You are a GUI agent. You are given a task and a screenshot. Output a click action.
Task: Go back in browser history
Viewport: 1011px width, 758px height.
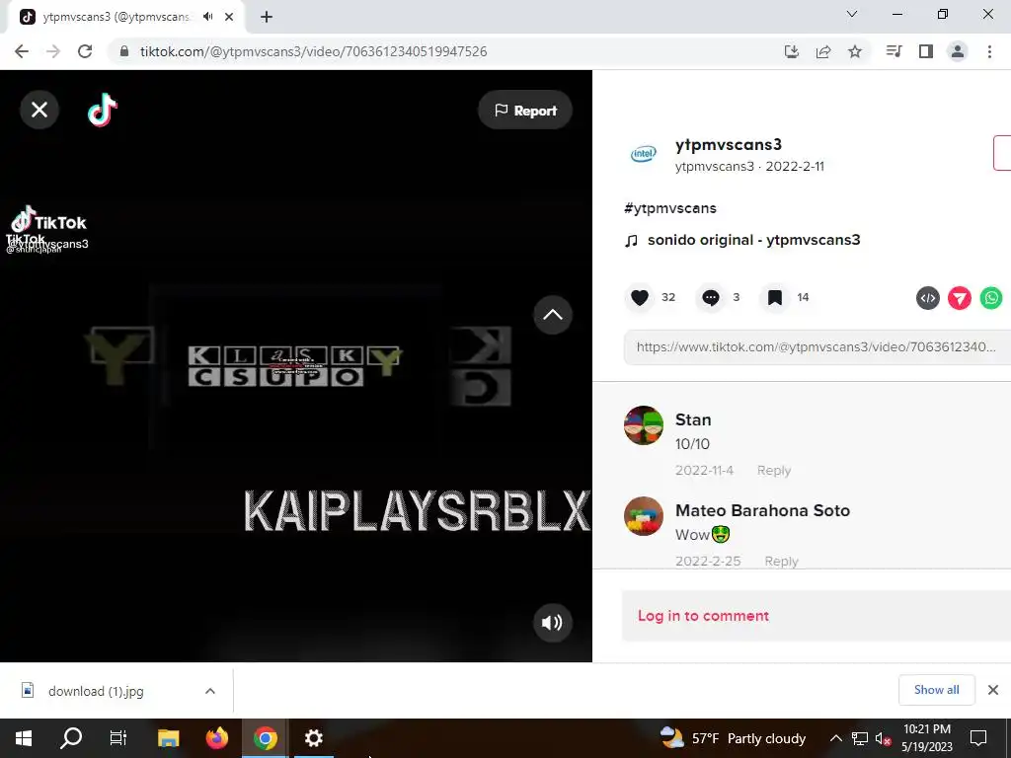point(22,51)
